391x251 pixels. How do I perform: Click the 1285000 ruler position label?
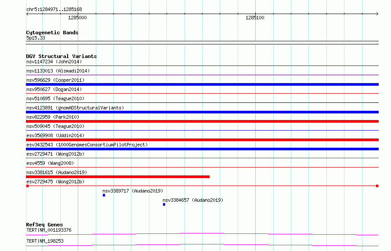pyautogui.click(x=77, y=18)
